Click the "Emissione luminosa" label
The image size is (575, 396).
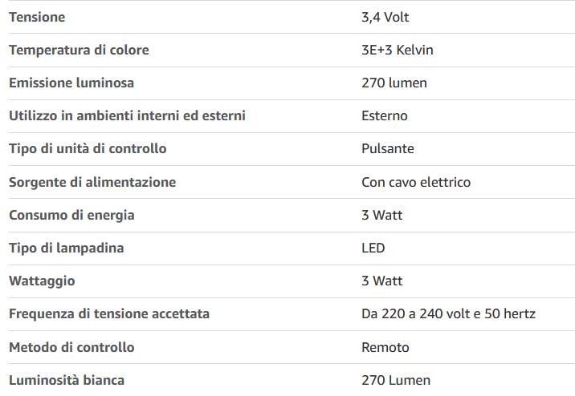click(x=71, y=83)
